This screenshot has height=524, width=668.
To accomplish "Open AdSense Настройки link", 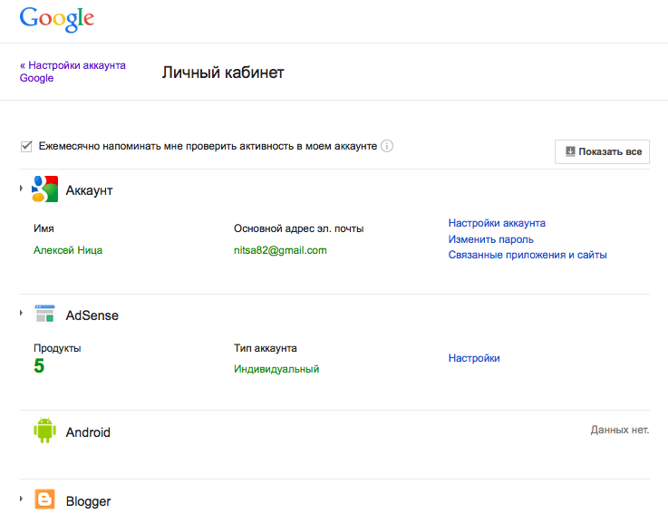I will click(474, 358).
